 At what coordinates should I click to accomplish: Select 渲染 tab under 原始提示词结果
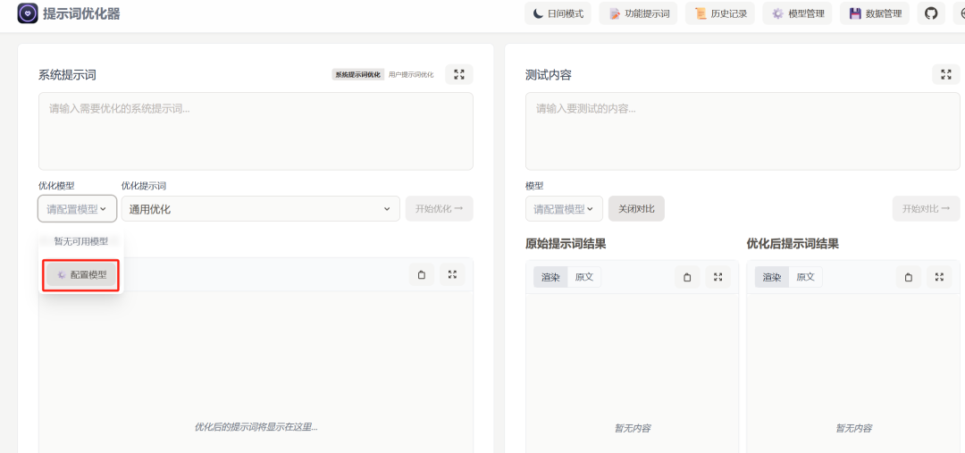click(x=550, y=277)
